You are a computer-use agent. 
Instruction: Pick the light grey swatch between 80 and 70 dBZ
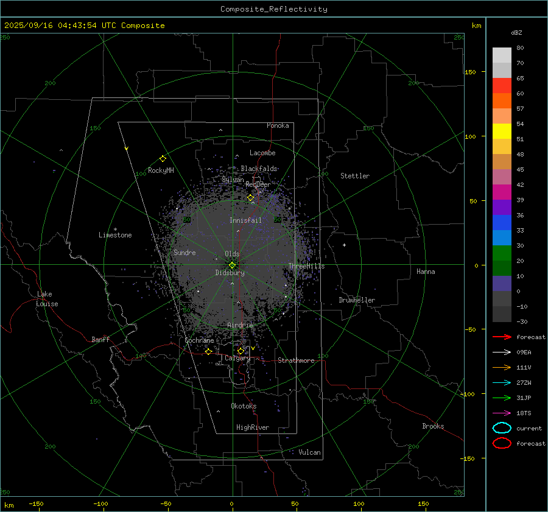pos(502,55)
